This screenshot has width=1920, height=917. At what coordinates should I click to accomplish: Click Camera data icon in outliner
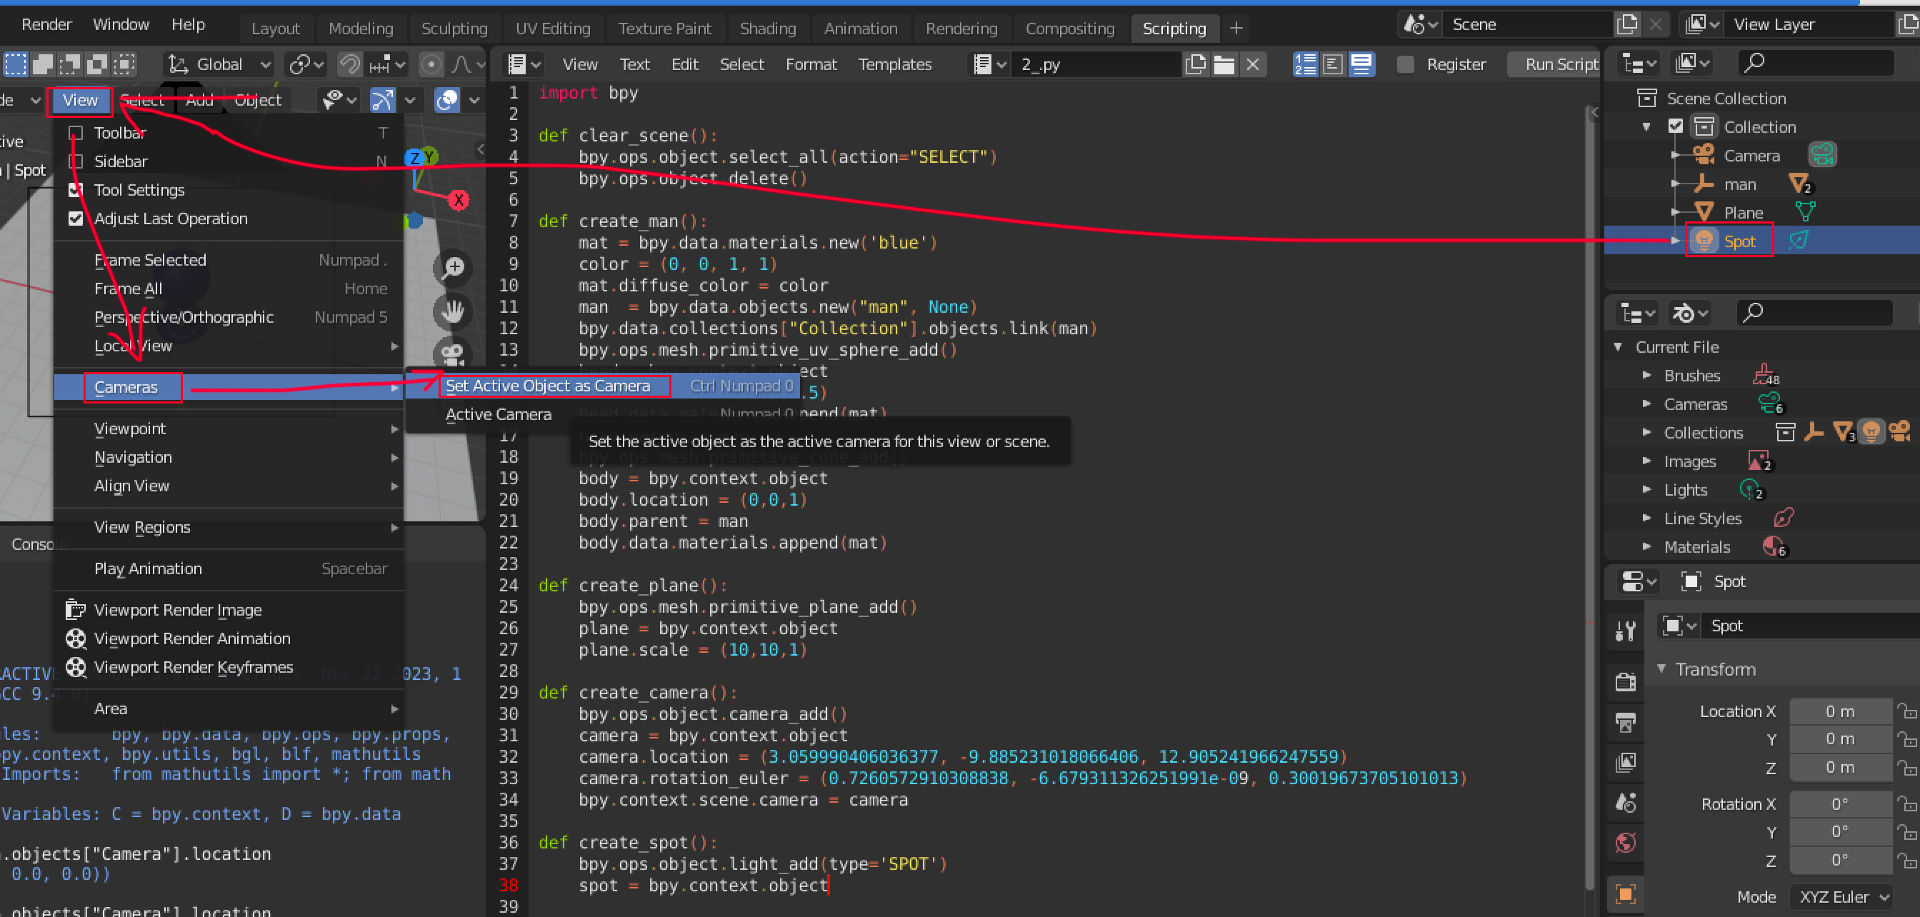coord(1822,155)
